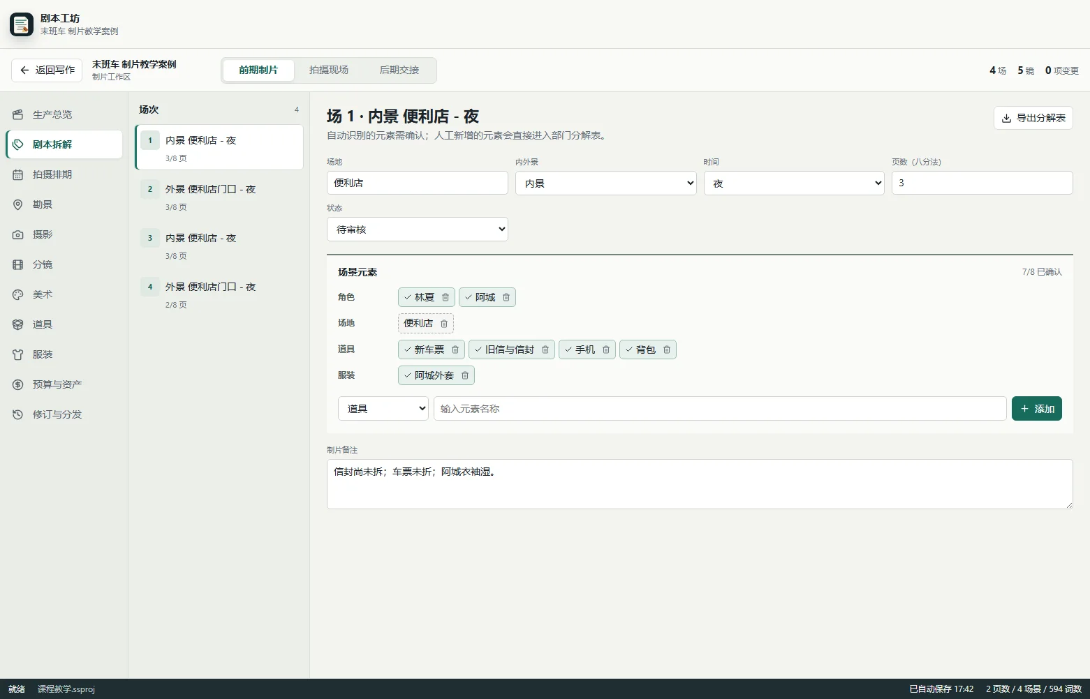Click 返回写作 back button
This screenshot has width=1090, height=699.
[x=47, y=70]
